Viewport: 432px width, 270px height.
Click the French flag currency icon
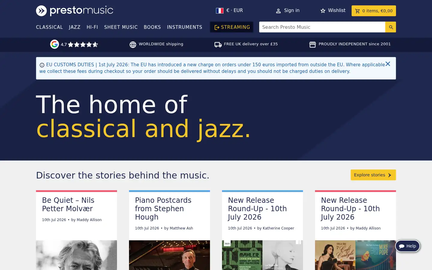pyautogui.click(x=220, y=11)
